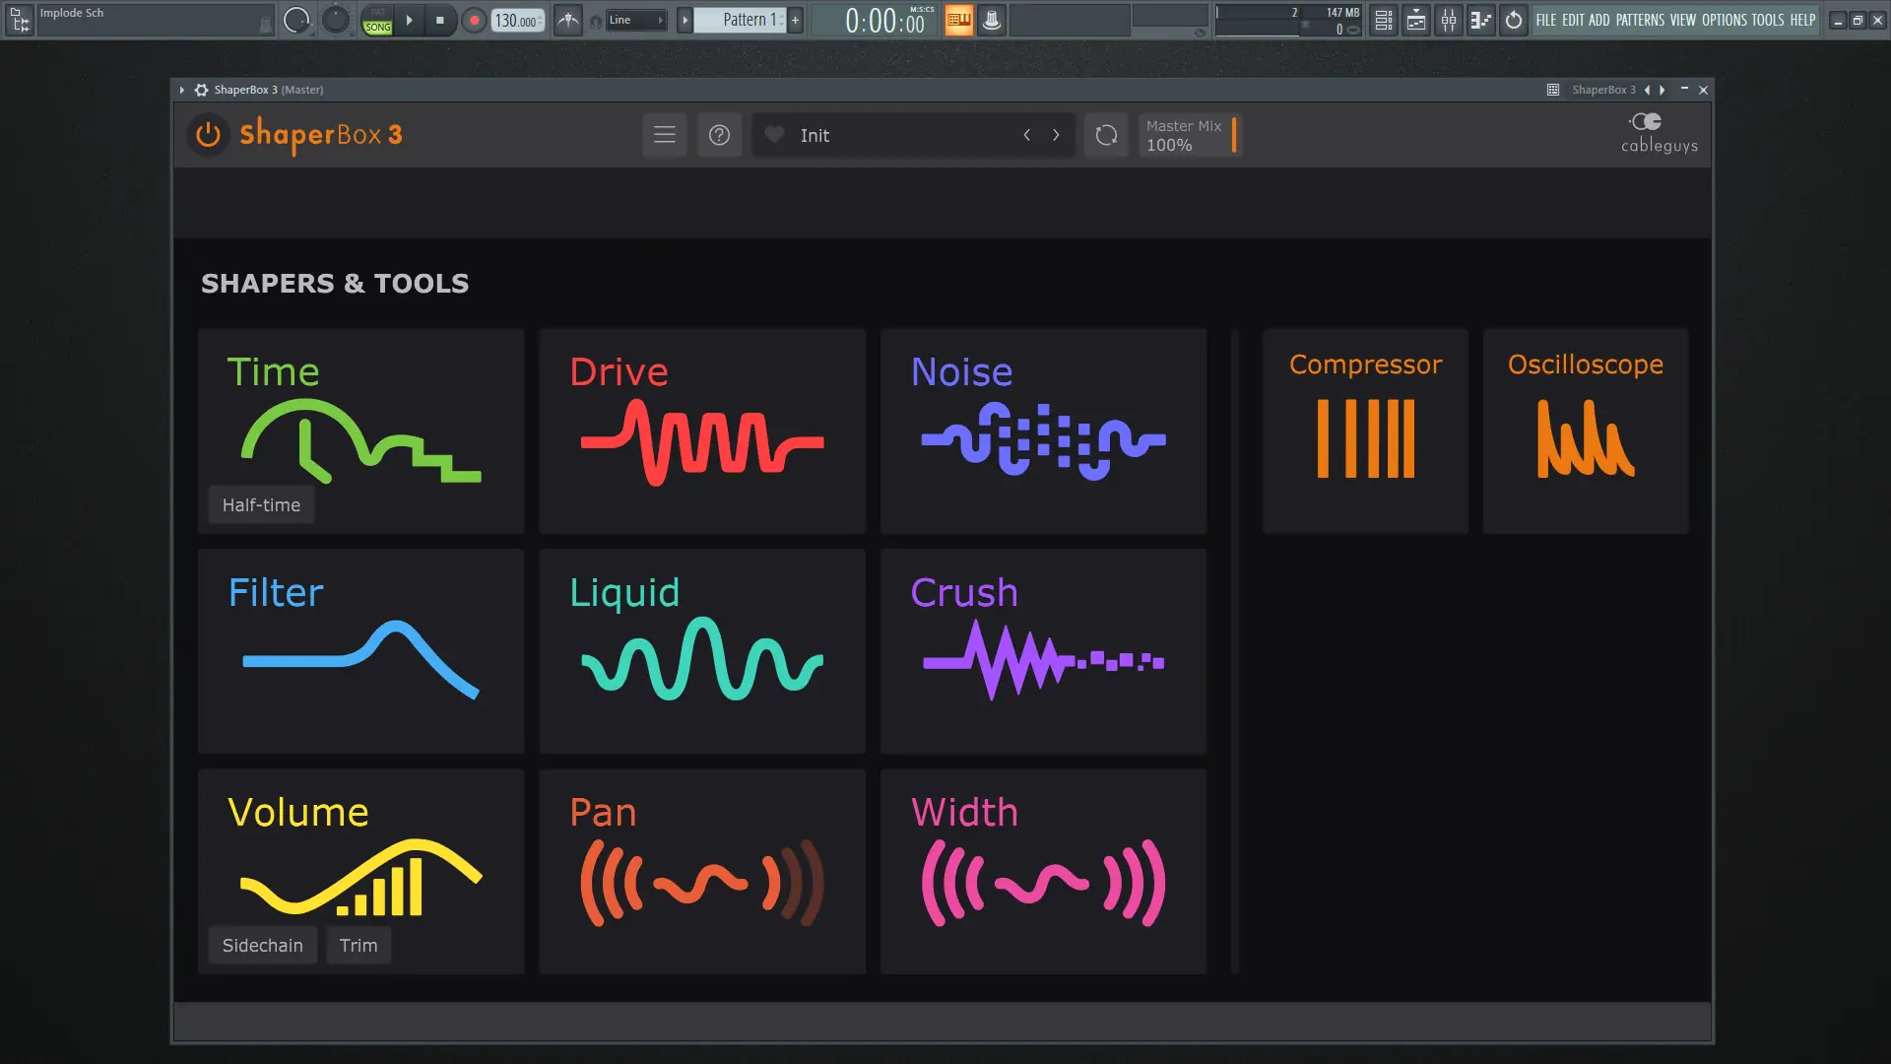This screenshot has height=1064, width=1891.
Task: Add the Drive shaper
Action: [x=702, y=431]
